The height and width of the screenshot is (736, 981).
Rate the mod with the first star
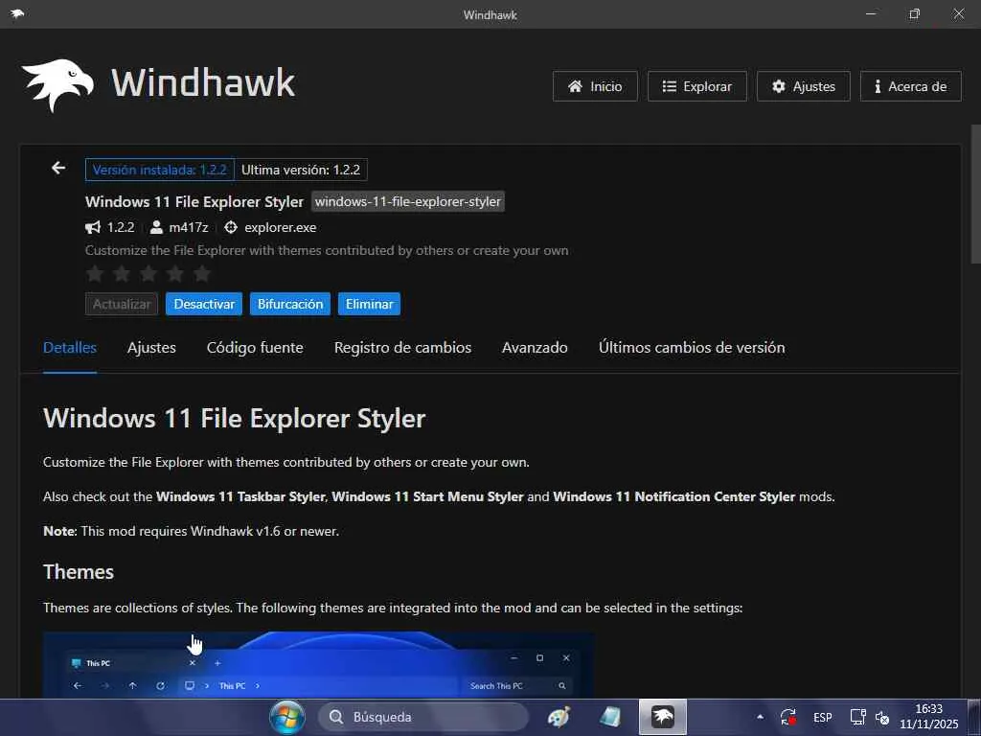pyautogui.click(x=95, y=273)
